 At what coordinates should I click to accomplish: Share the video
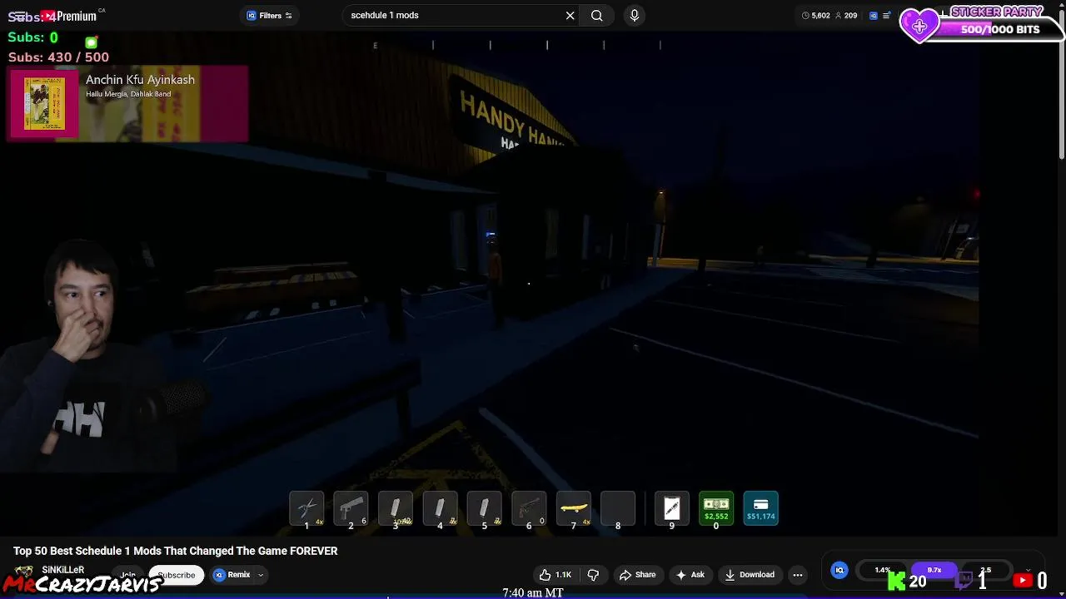[637, 575]
